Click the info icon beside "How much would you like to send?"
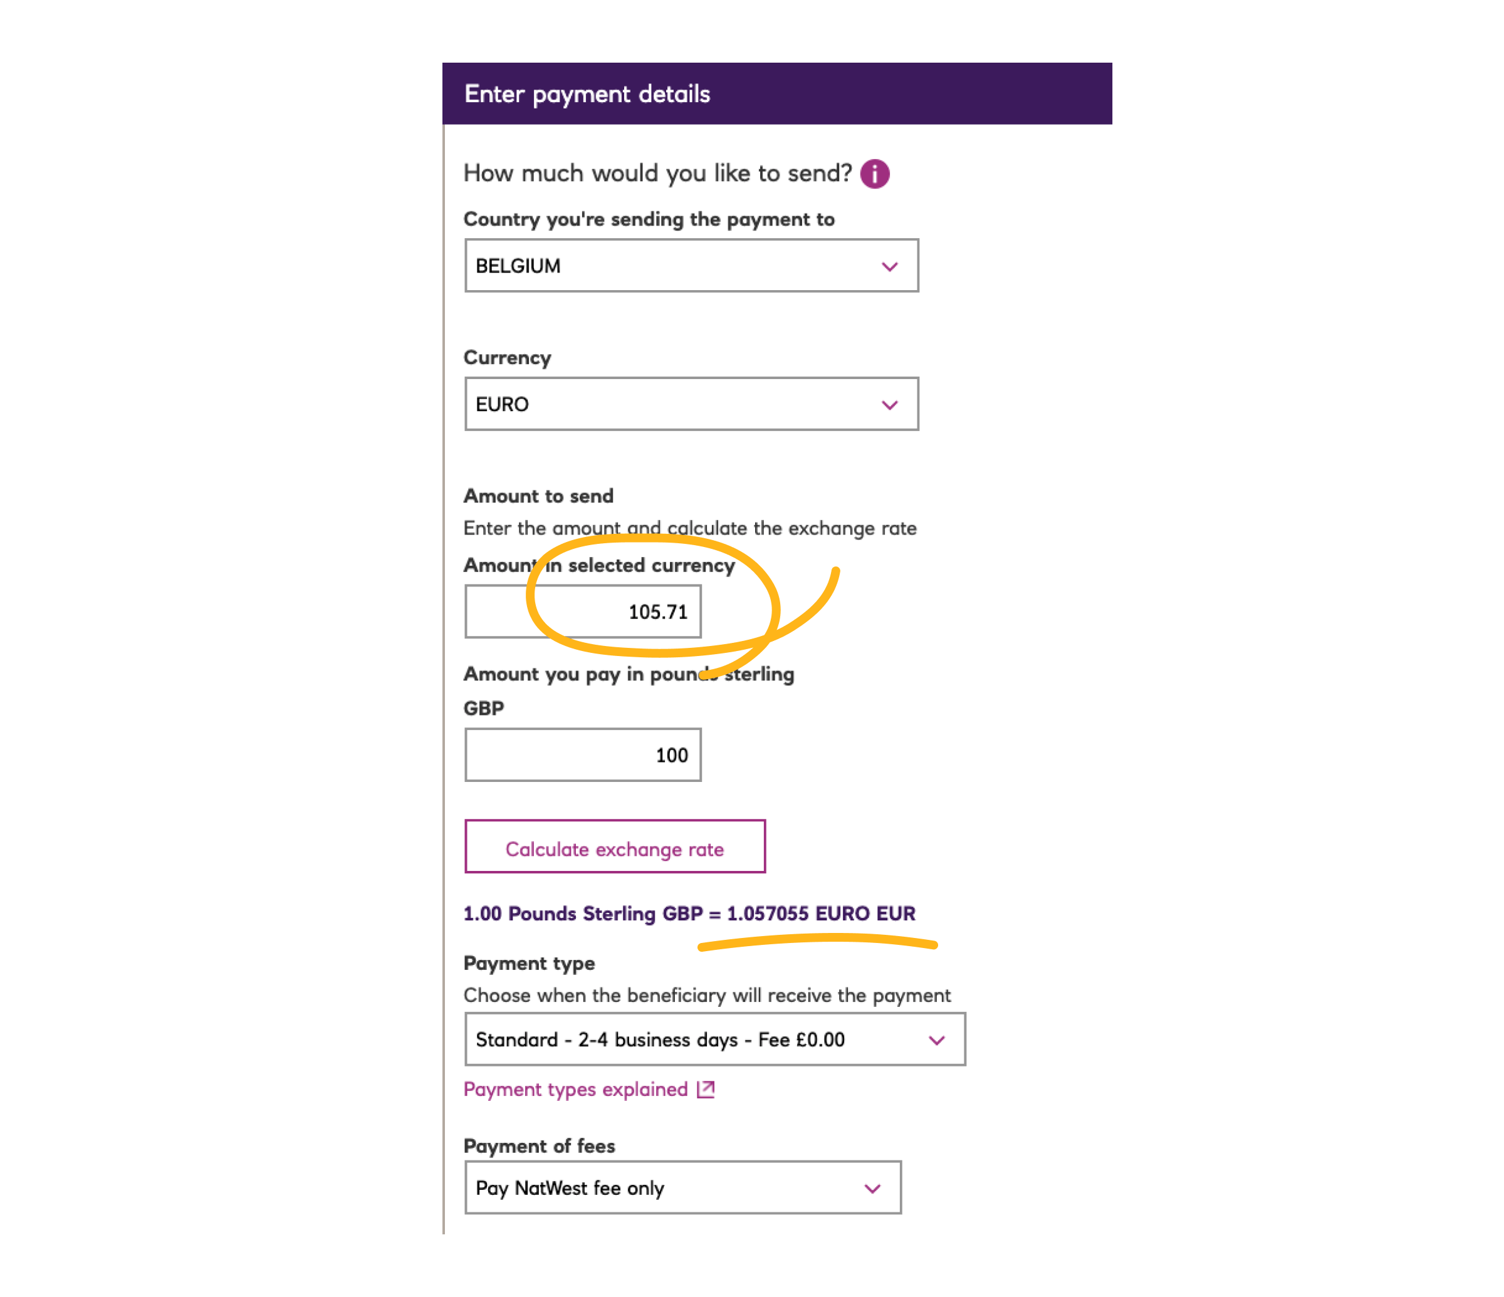 (x=875, y=173)
